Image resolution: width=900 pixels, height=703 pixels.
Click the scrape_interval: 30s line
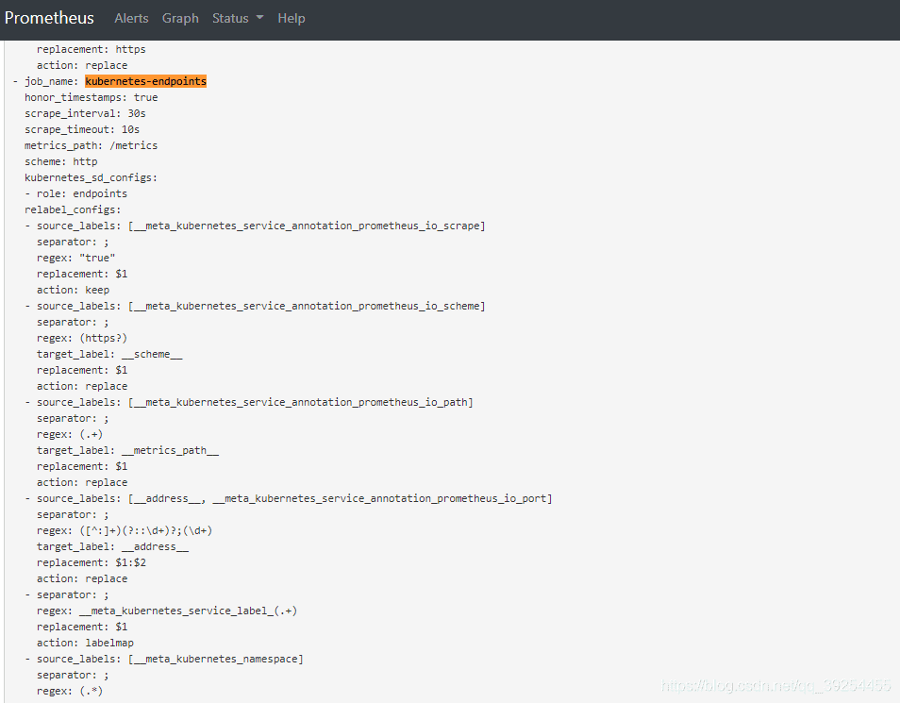pos(85,113)
